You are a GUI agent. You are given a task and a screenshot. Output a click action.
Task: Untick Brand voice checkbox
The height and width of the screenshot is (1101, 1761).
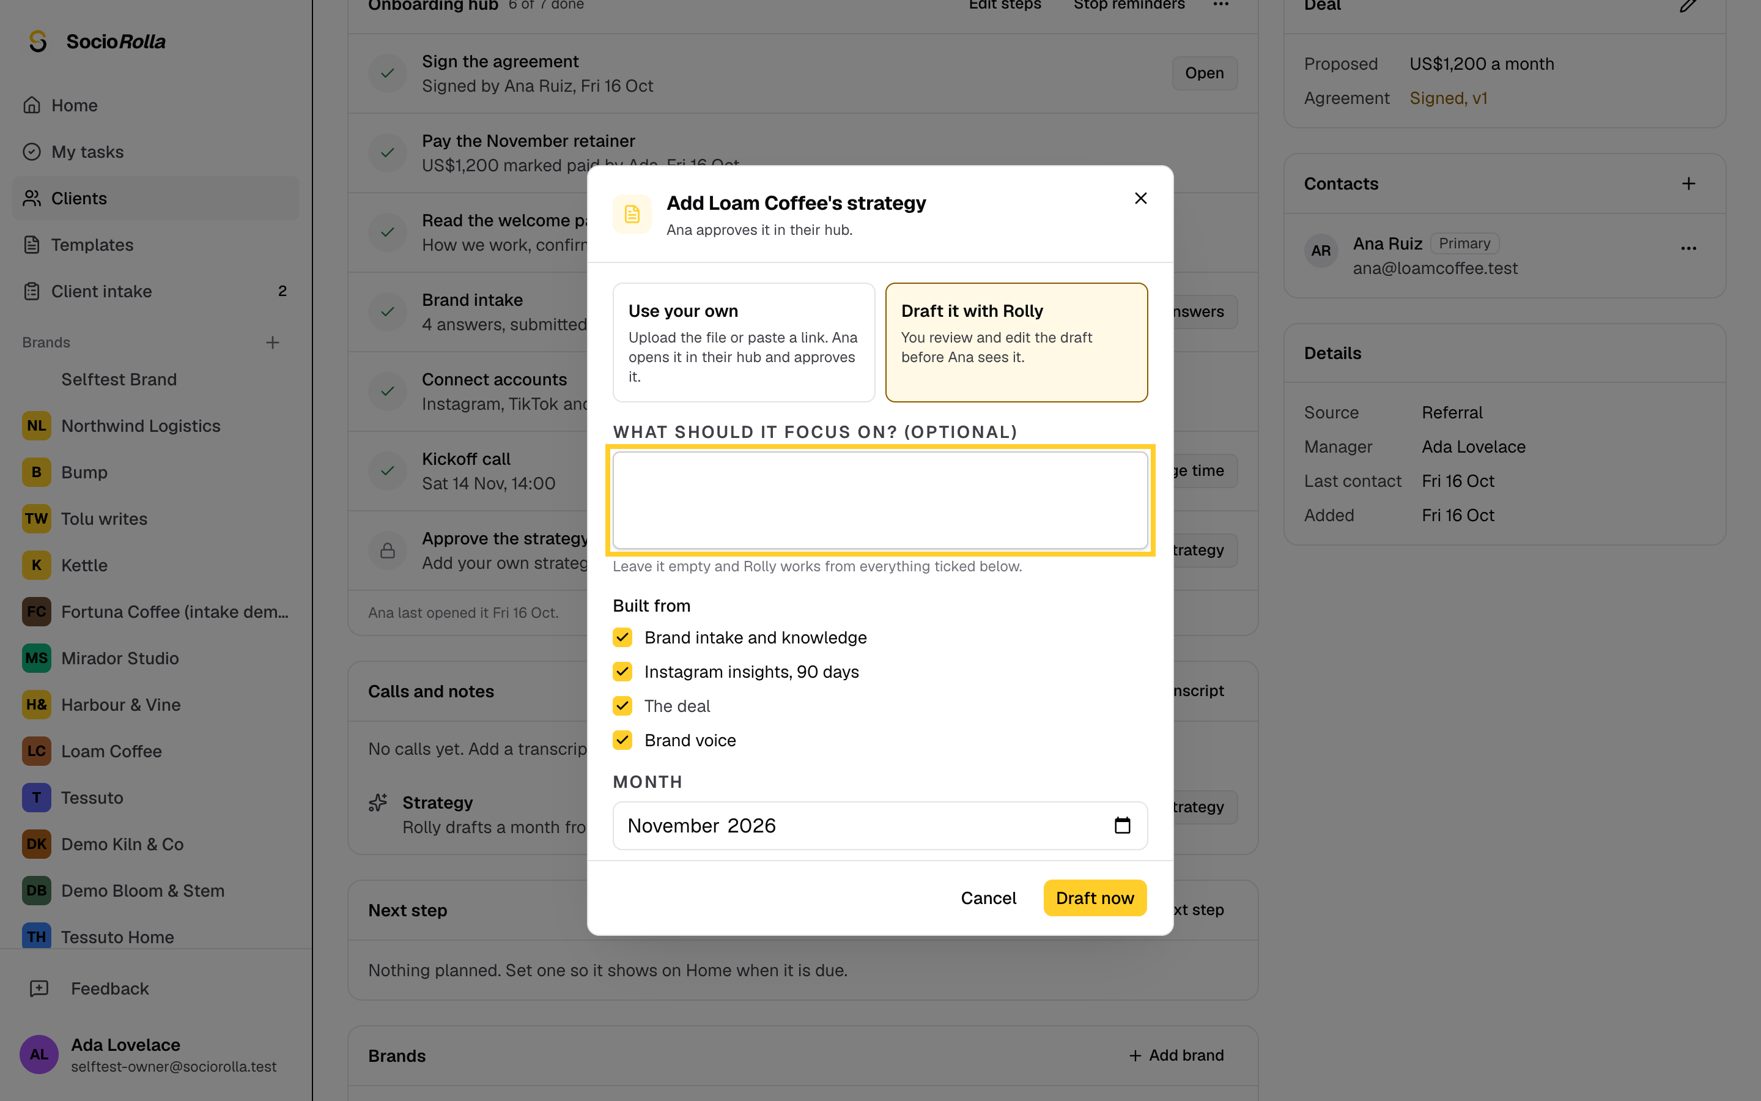click(622, 740)
